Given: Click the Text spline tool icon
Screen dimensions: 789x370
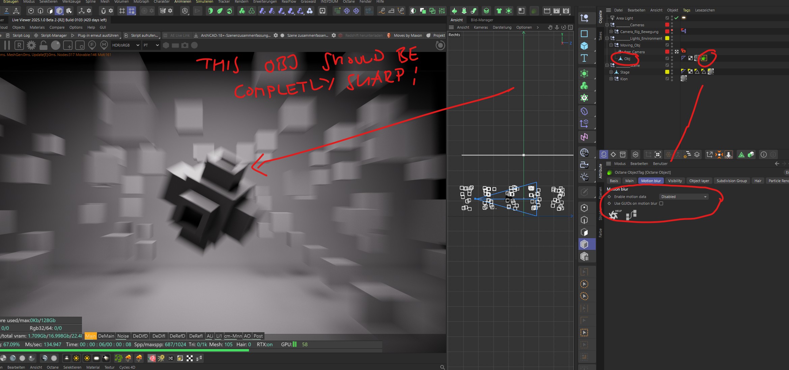Looking at the screenshot, I should coord(584,58).
